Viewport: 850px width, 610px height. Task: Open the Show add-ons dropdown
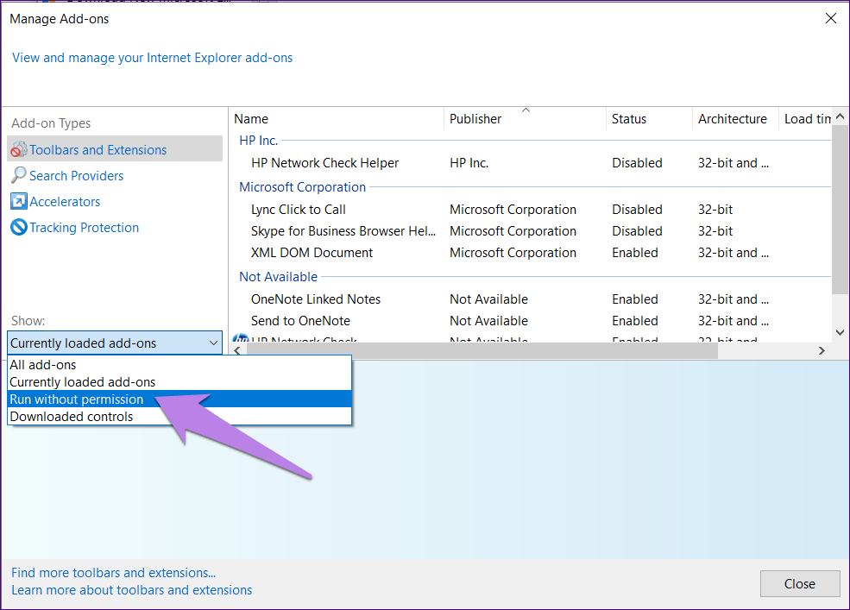(x=114, y=343)
